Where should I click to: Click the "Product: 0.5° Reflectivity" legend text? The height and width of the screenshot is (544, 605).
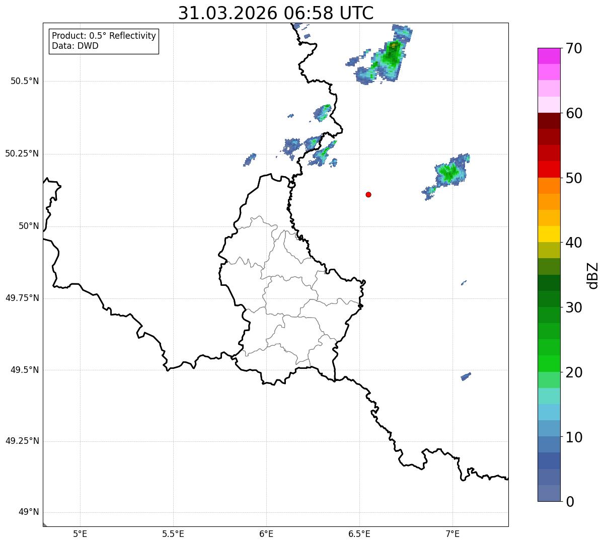[x=104, y=36]
